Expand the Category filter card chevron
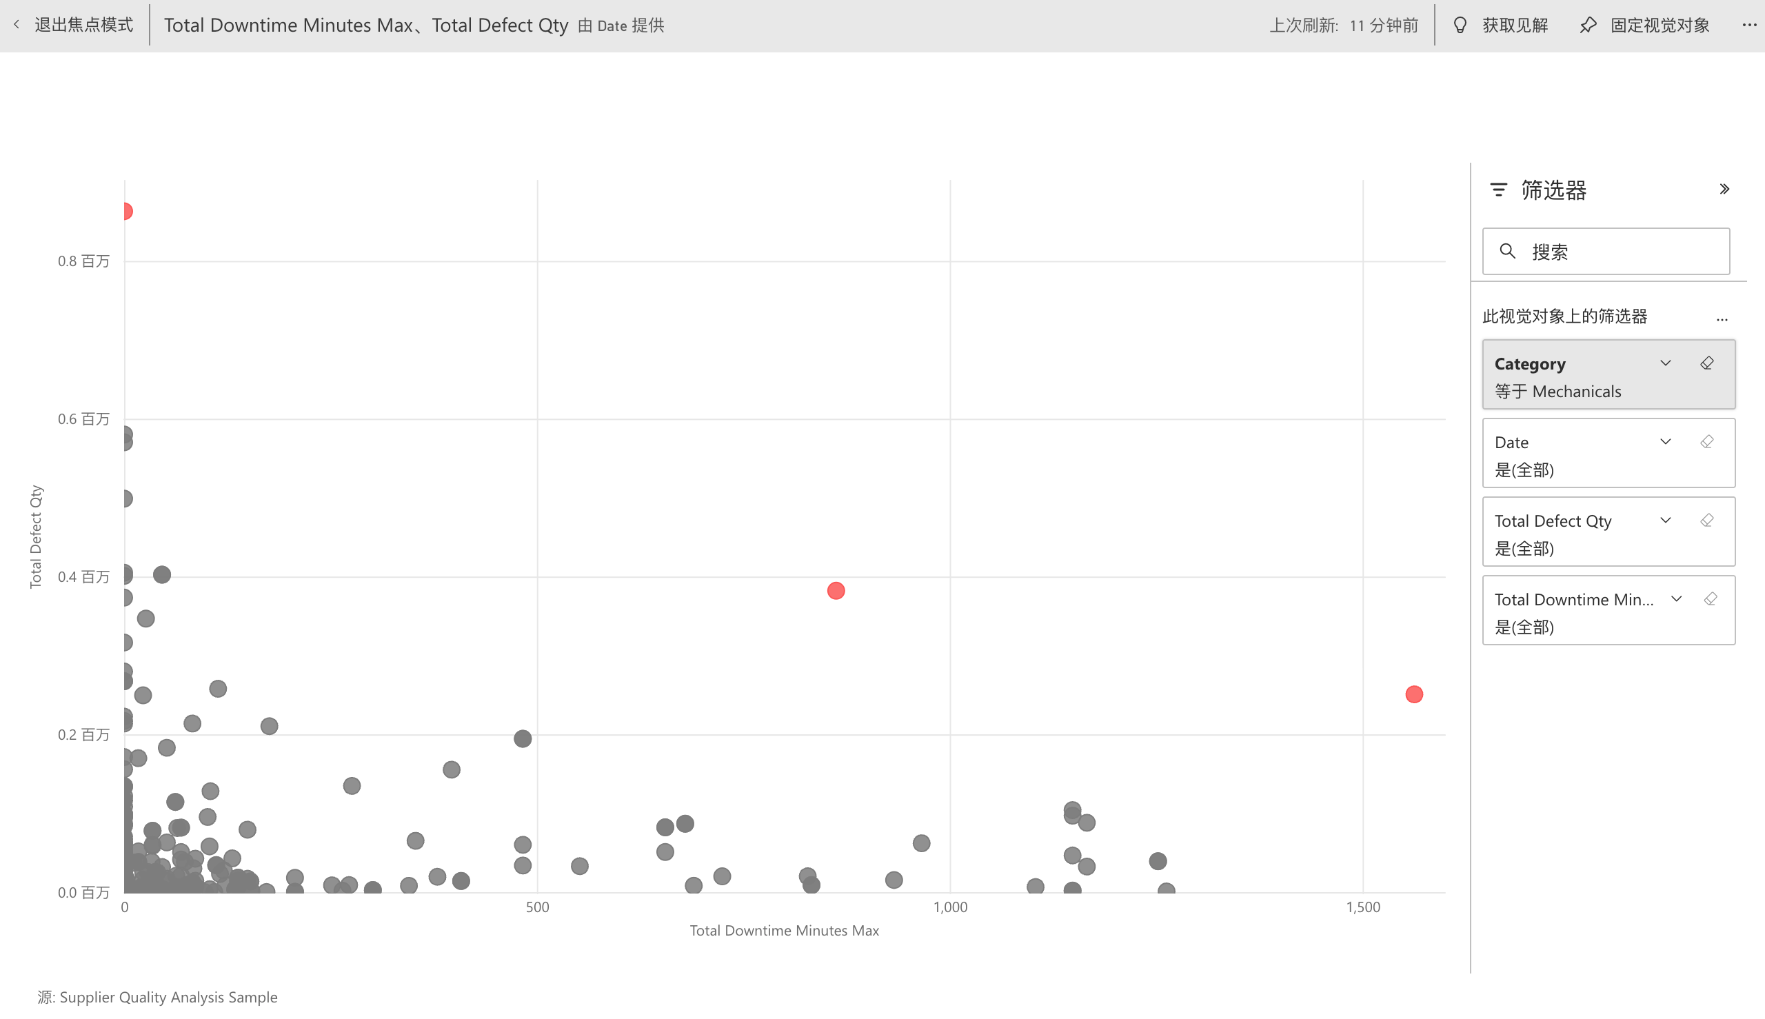The image size is (1765, 1019). click(1666, 363)
